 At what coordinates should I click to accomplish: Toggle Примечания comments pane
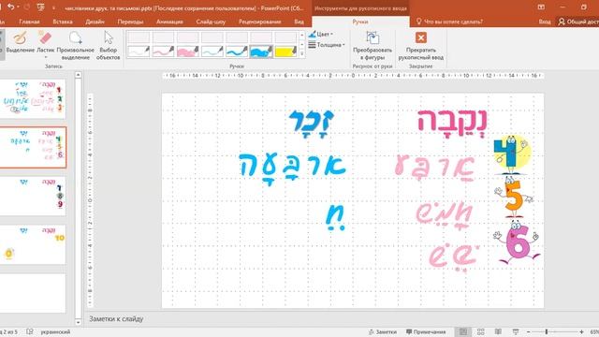click(x=426, y=332)
